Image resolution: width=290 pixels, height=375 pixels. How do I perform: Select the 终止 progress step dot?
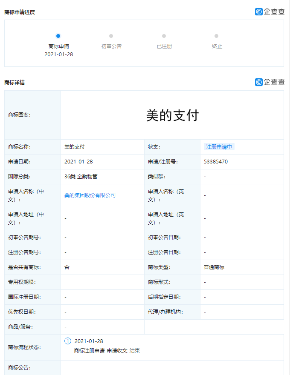(x=216, y=36)
